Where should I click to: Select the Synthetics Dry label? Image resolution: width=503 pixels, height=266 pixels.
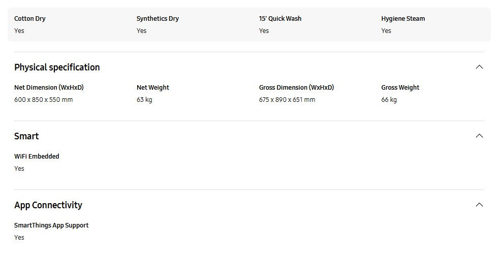[158, 19]
